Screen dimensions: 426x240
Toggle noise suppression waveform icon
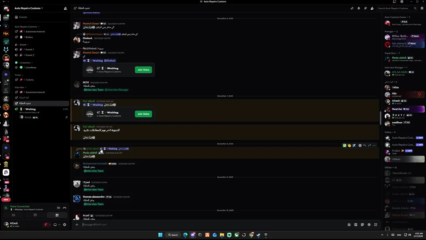click(x=59, y=208)
